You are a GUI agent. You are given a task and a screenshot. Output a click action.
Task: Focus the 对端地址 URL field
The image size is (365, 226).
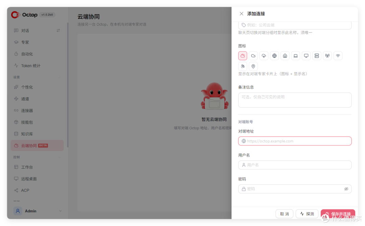(x=295, y=141)
